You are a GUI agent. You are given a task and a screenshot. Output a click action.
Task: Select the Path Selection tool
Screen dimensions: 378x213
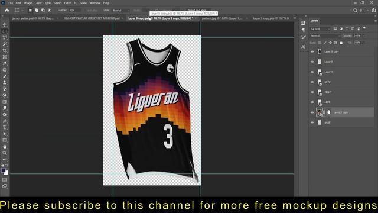point(5,134)
